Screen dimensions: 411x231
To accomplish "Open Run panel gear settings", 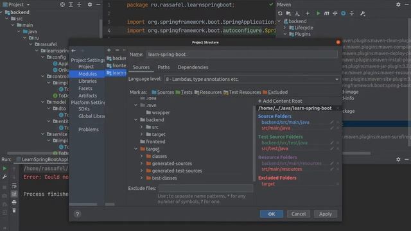I will (398, 159).
